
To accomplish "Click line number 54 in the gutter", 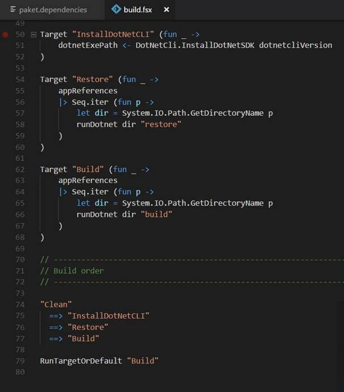I will click(x=20, y=80).
